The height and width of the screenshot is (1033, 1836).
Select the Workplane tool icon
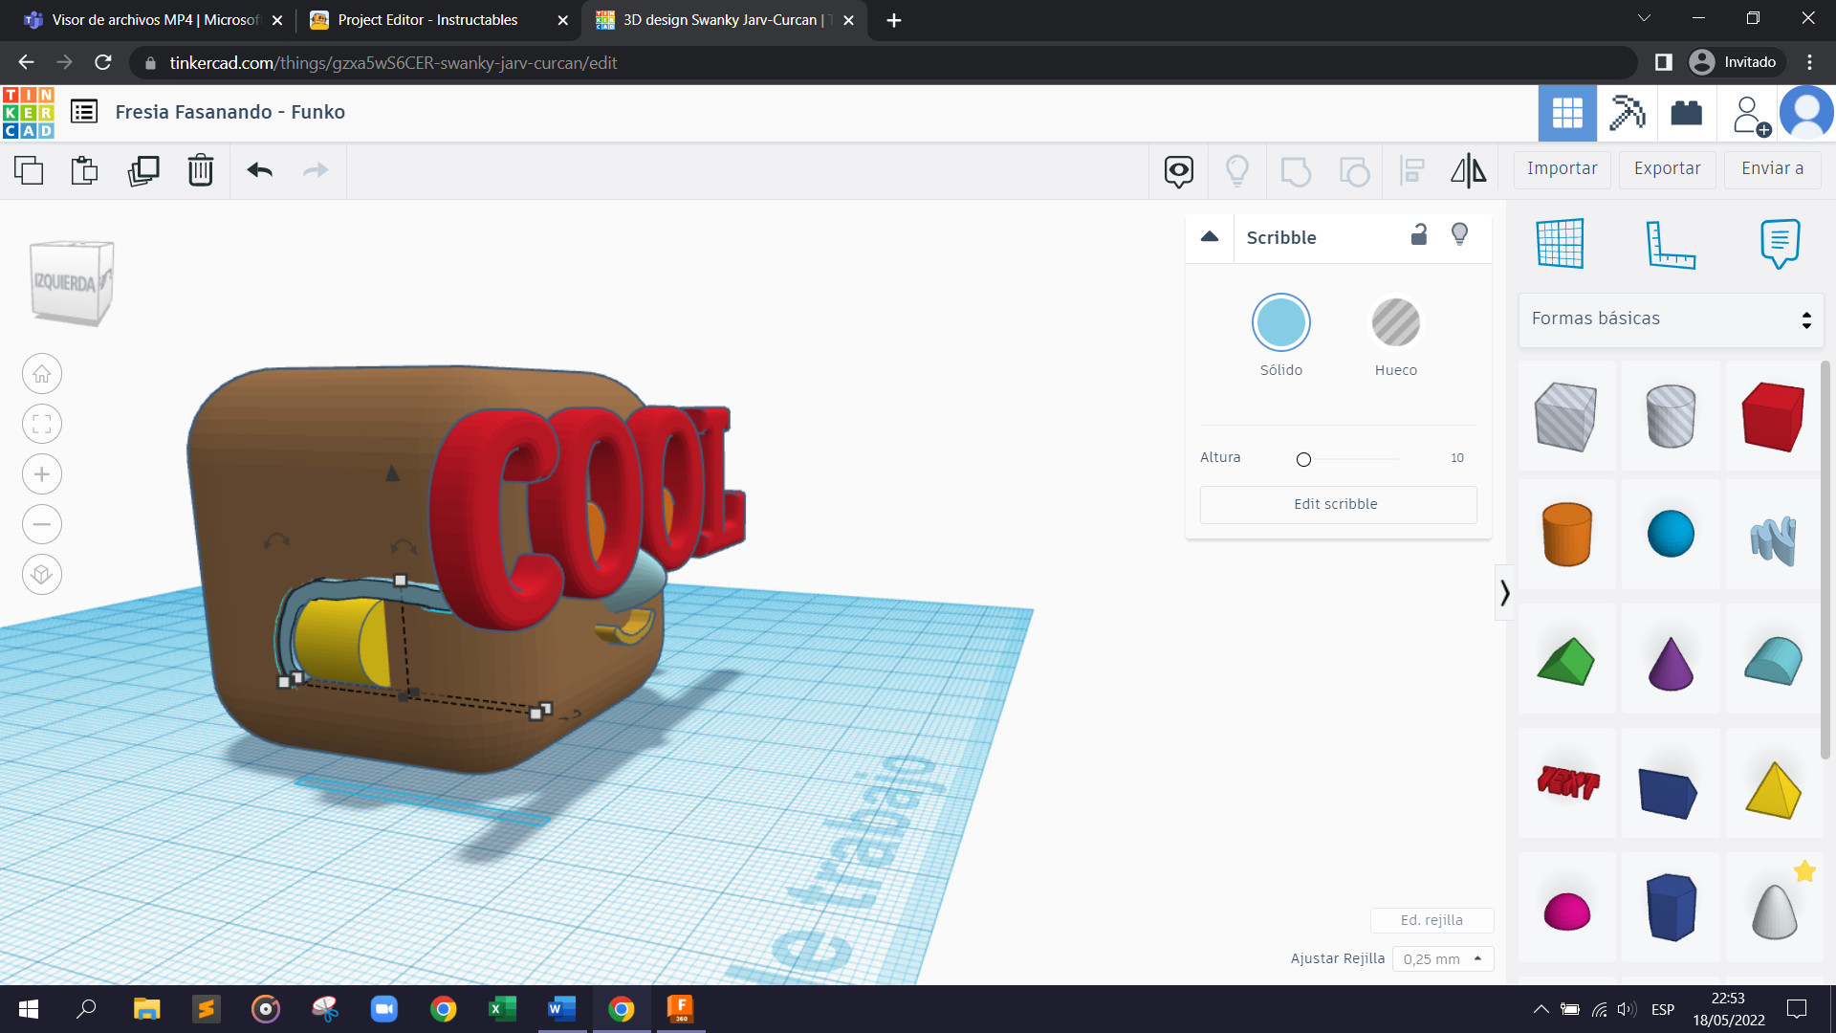point(1560,244)
